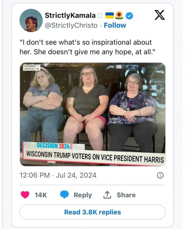The width and height of the screenshot is (190, 229).
Task: Click the sunflower emoji in display name
Action: coord(119,16)
